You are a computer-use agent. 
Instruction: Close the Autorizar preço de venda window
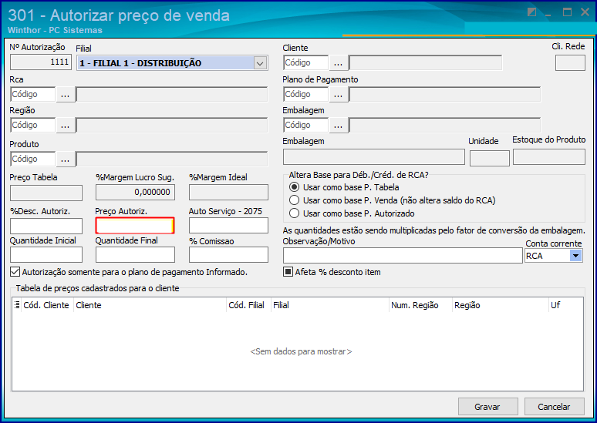(585, 12)
